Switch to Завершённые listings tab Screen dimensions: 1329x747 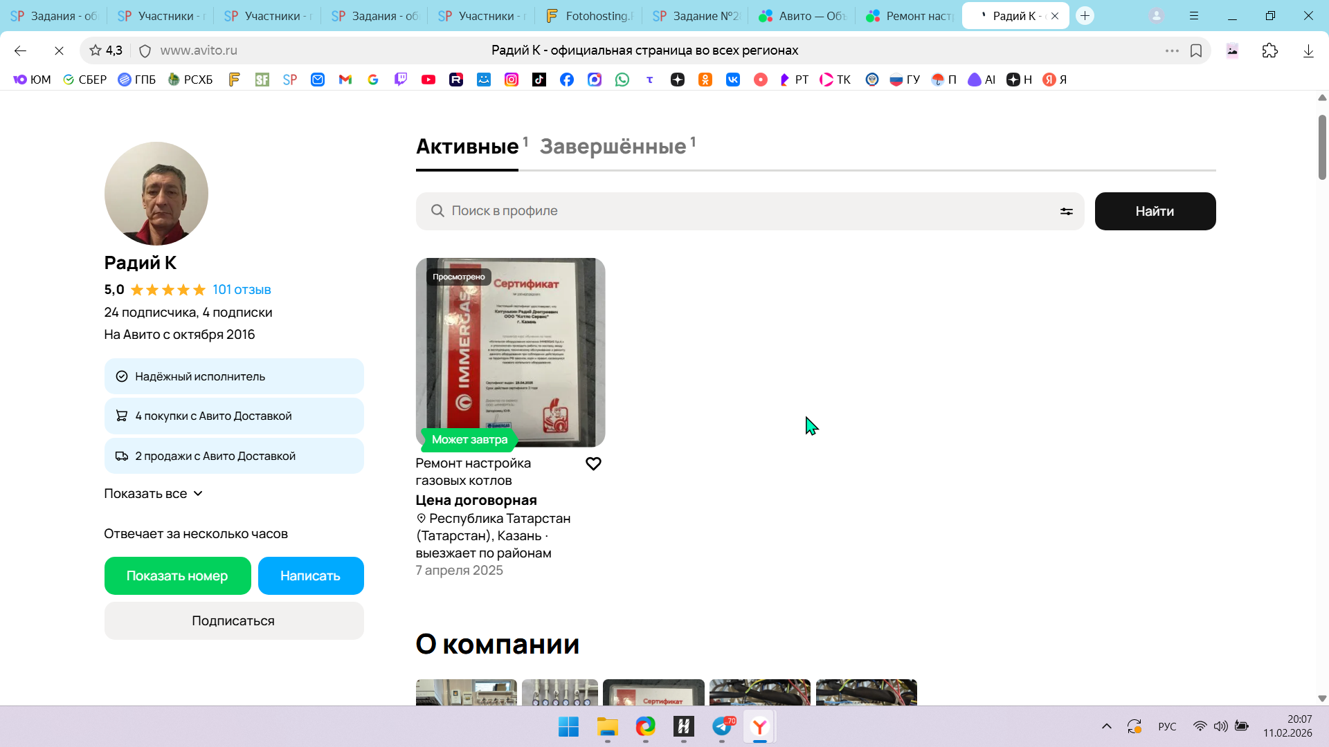[613, 147]
